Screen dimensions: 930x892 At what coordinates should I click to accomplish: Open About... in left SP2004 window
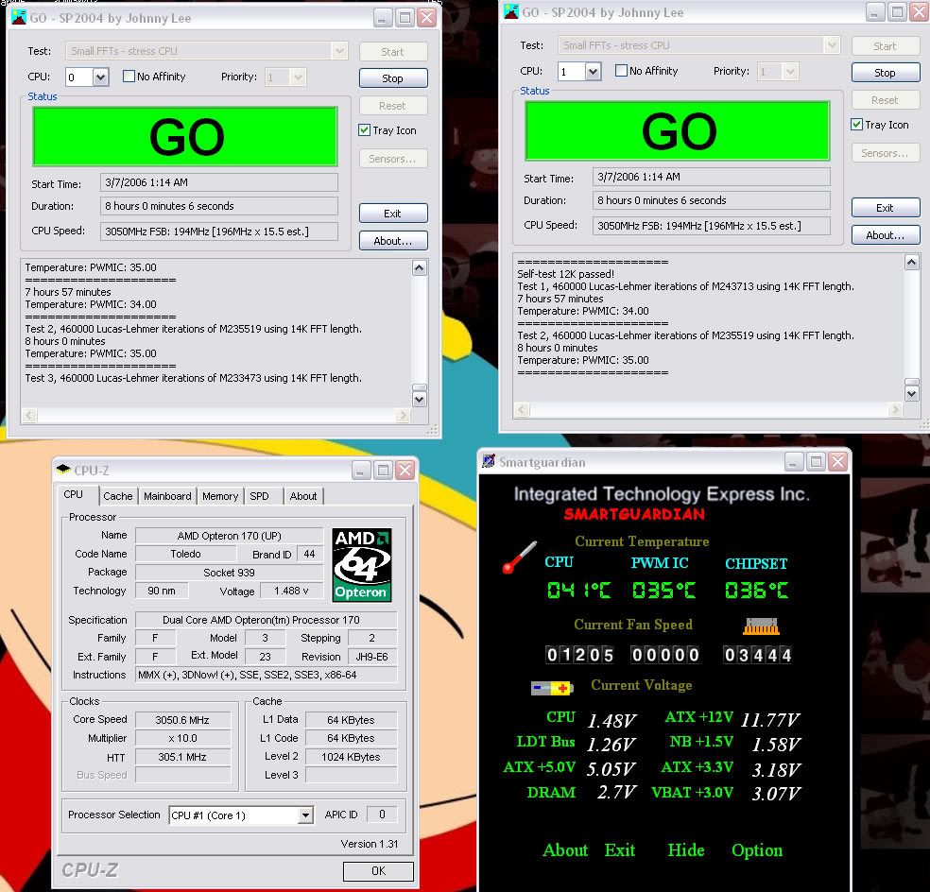pos(392,241)
